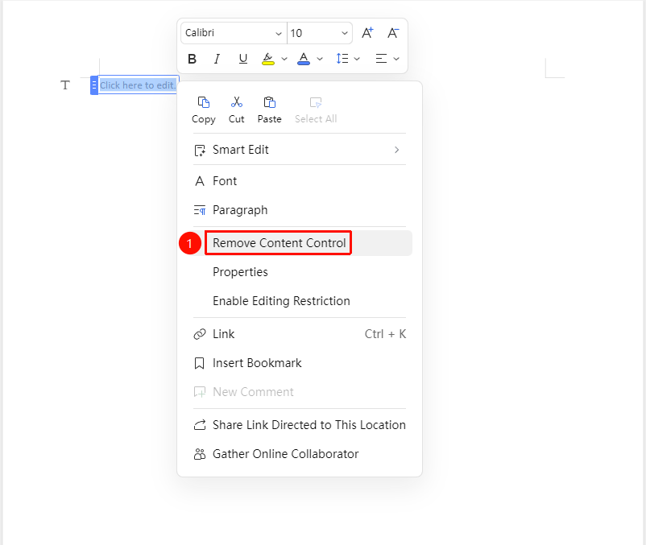Open content control Properties

tap(300, 272)
